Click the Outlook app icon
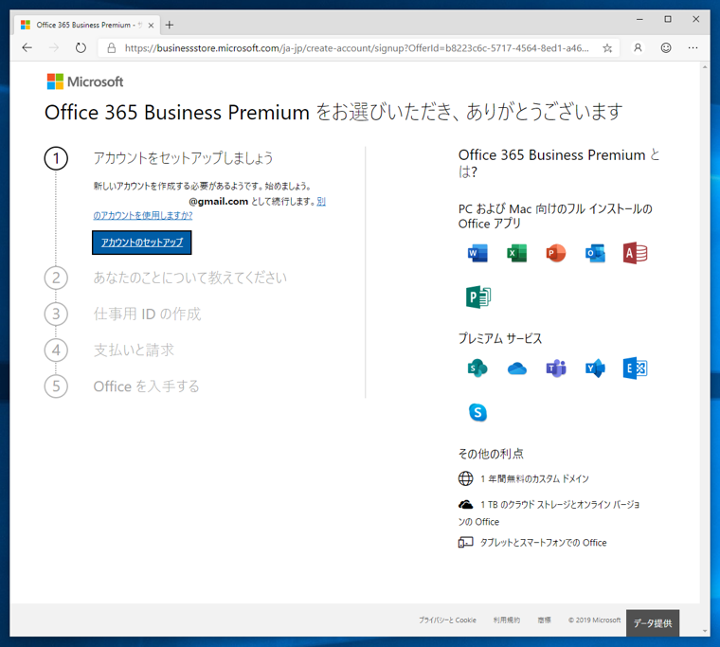The image size is (720, 647). pos(595,253)
